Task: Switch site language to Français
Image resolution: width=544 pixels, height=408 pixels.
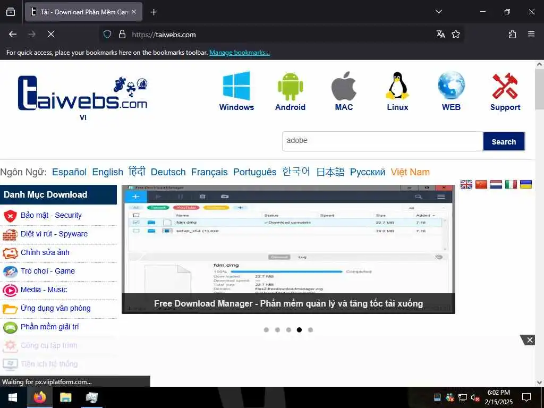Action: tap(209, 172)
